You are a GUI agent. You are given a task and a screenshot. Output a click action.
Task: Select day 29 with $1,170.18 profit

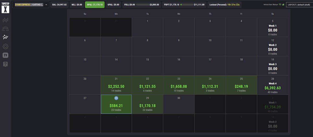[x=147, y=104]
